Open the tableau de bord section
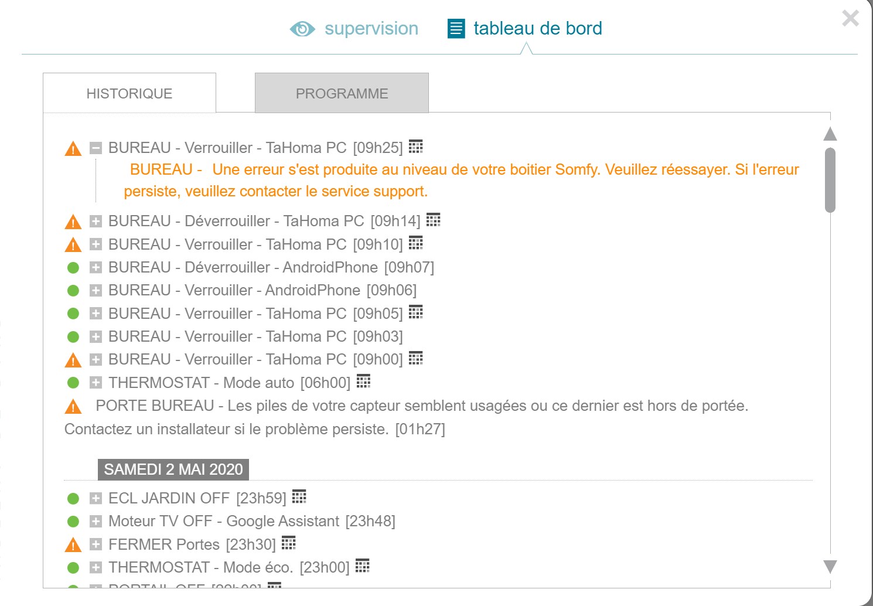This screenshot has height=606, width=873. 537,29
